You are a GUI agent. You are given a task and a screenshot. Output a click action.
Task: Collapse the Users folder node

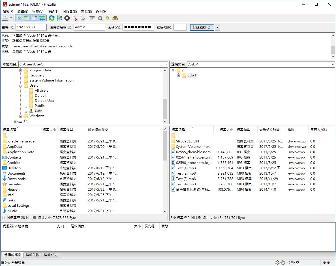click(21, 85)
